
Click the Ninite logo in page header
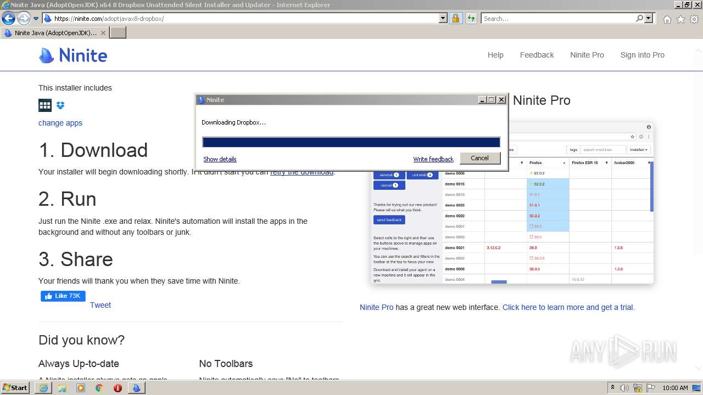pyautogui.click(x=73, y=55)
